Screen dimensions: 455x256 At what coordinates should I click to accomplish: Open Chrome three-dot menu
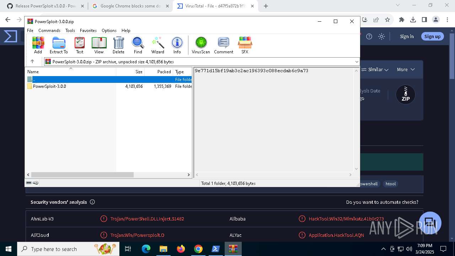point(447,20)
